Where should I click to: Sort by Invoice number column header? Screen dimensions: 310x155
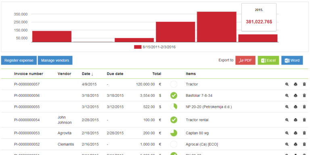(x=29, y=74)
